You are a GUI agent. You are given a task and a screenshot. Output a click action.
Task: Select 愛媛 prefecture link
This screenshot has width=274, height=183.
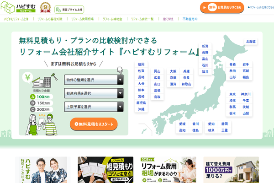(x=182, y=124)
